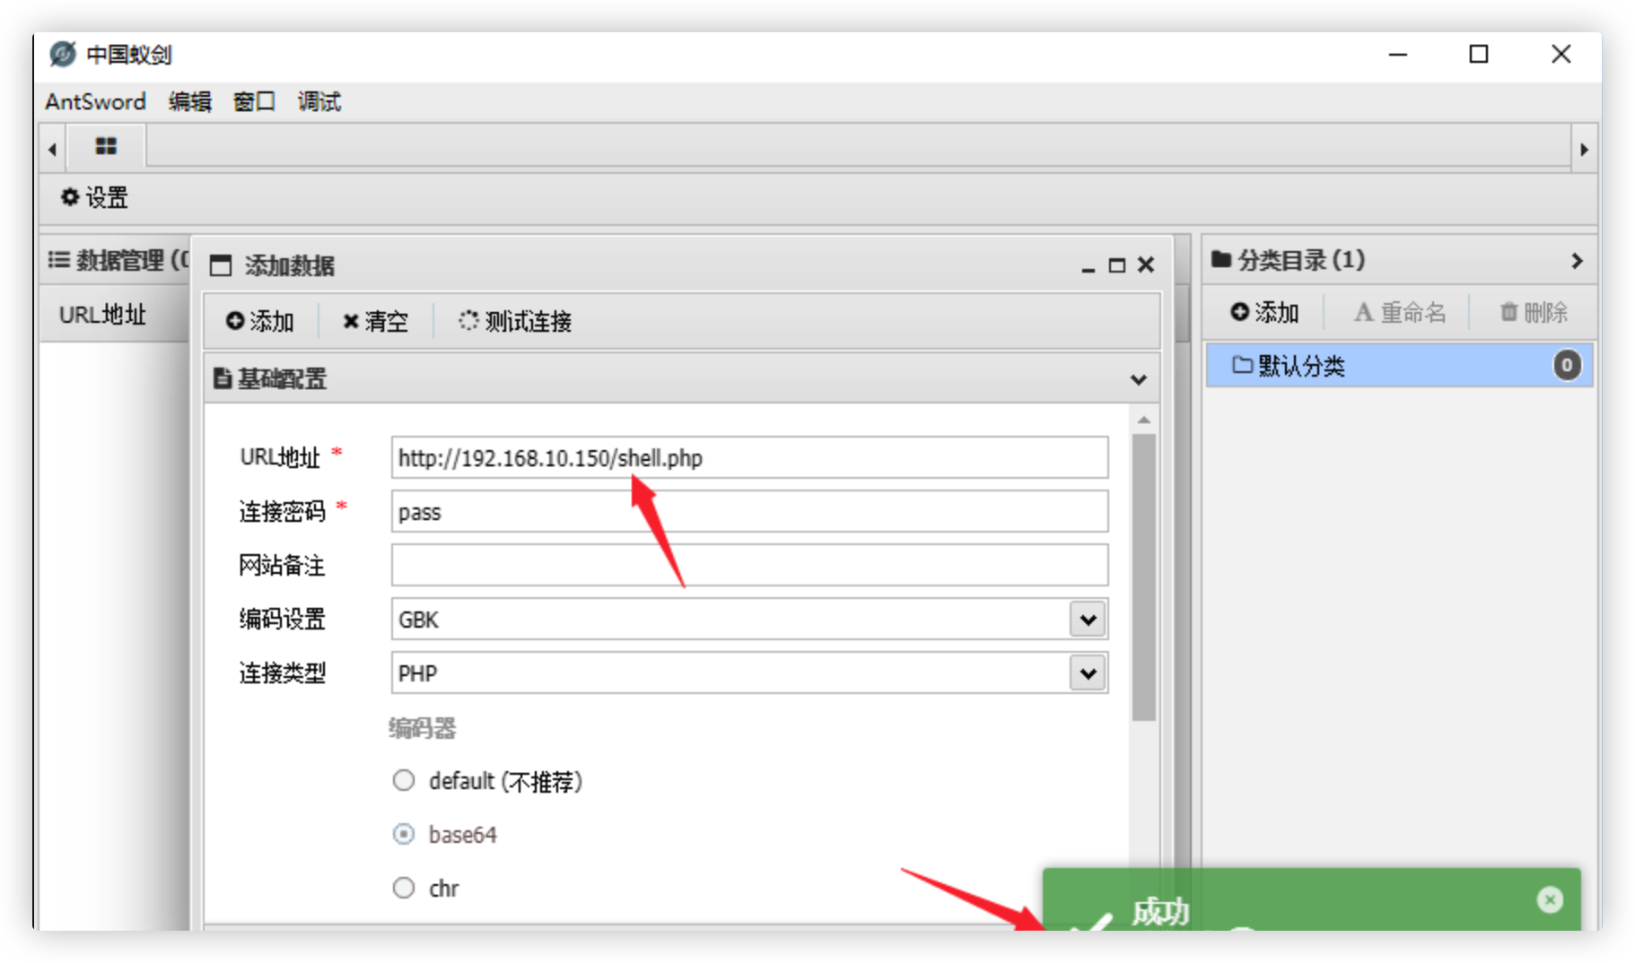The image size is (1635, 963).
Task: Click the 分类目录 folder icon
Action: point(1220,260)
